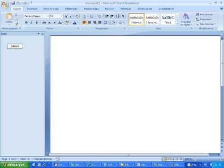Toggle the show paragraph marks pilcrow
Viewport: 224px width, 168px height.
(123, 16)
